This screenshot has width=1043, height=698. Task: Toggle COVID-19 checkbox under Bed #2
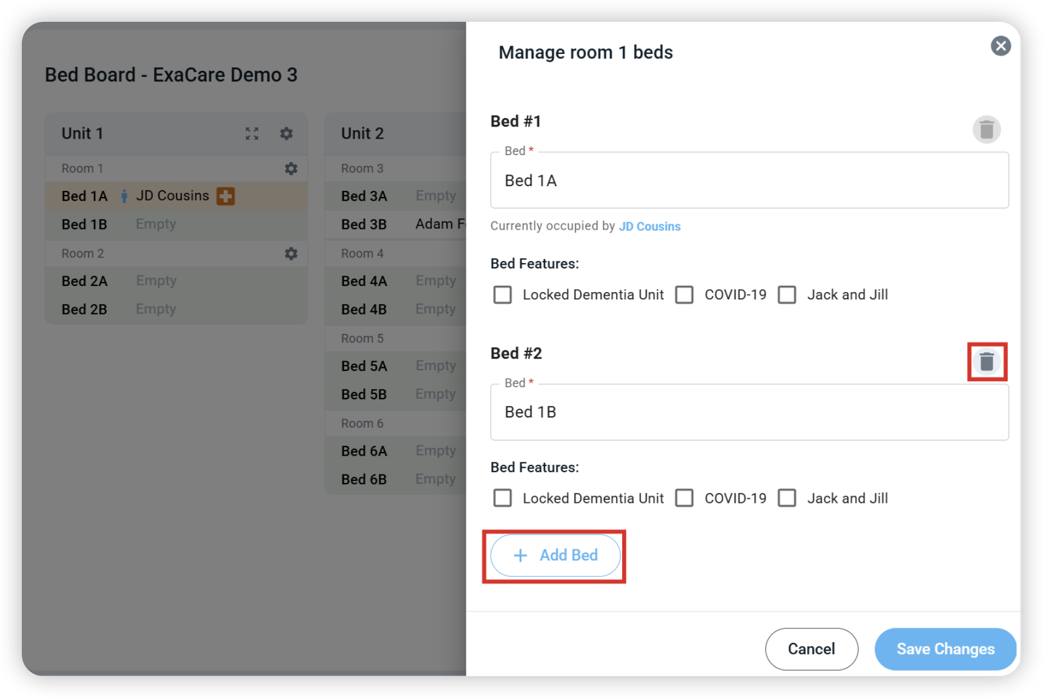[x=685, y=498]
